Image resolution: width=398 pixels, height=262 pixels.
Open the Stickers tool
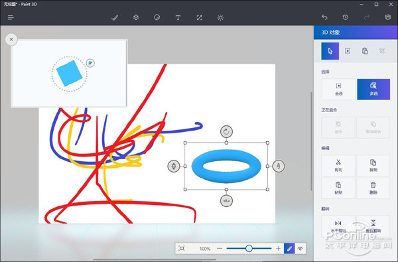[x=157, y=17]
